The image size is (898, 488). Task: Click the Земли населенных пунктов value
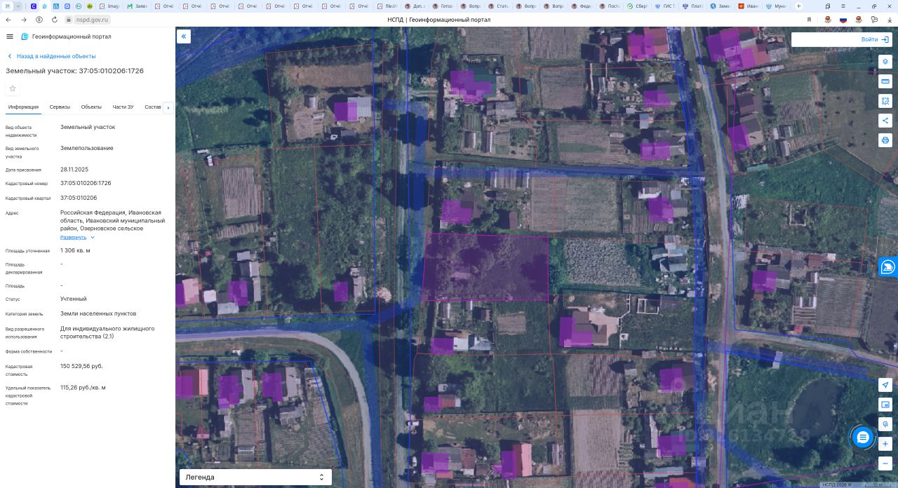[98, 313]
